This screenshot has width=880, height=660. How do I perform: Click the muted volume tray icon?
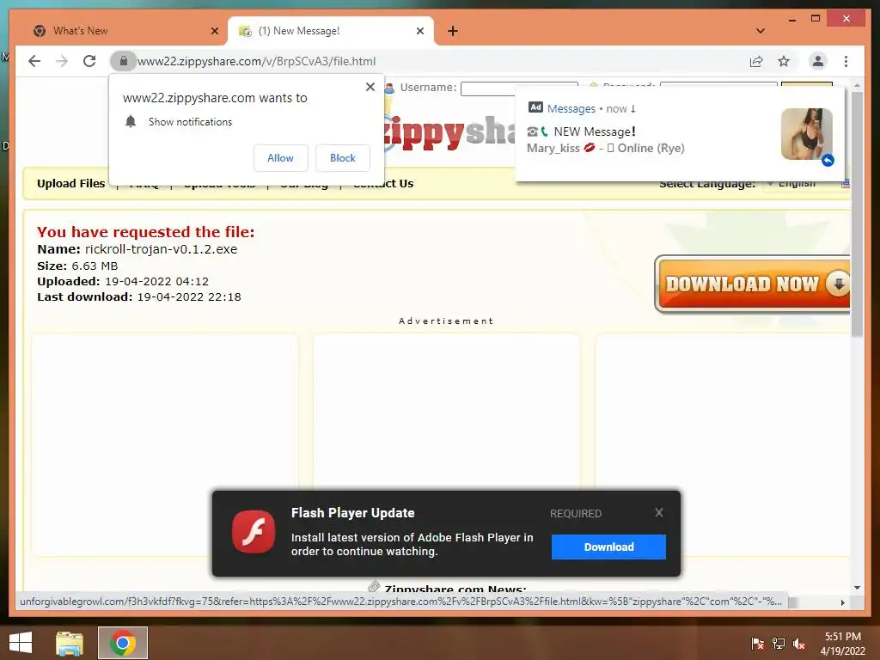point(799,644)
